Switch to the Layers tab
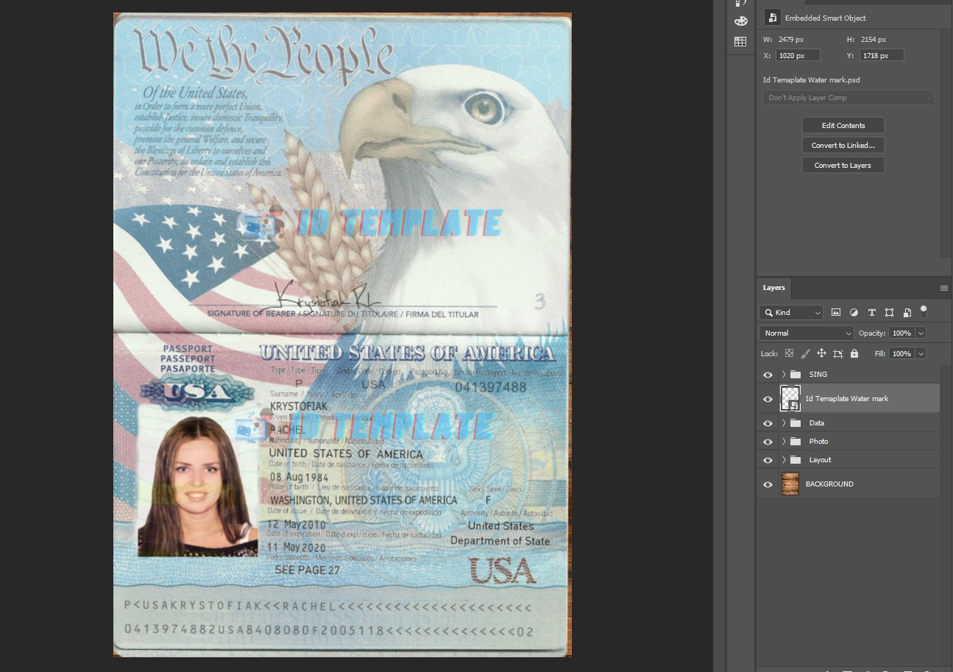This screenshot has width=953, height=672. pyautogui.click(x=773, y=288)
